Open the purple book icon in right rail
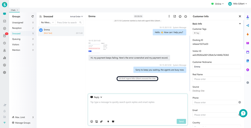This screenshot has width=251, height=128. click(x=248, y=43)
